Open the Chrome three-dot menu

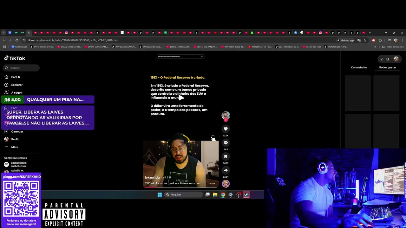402,40
